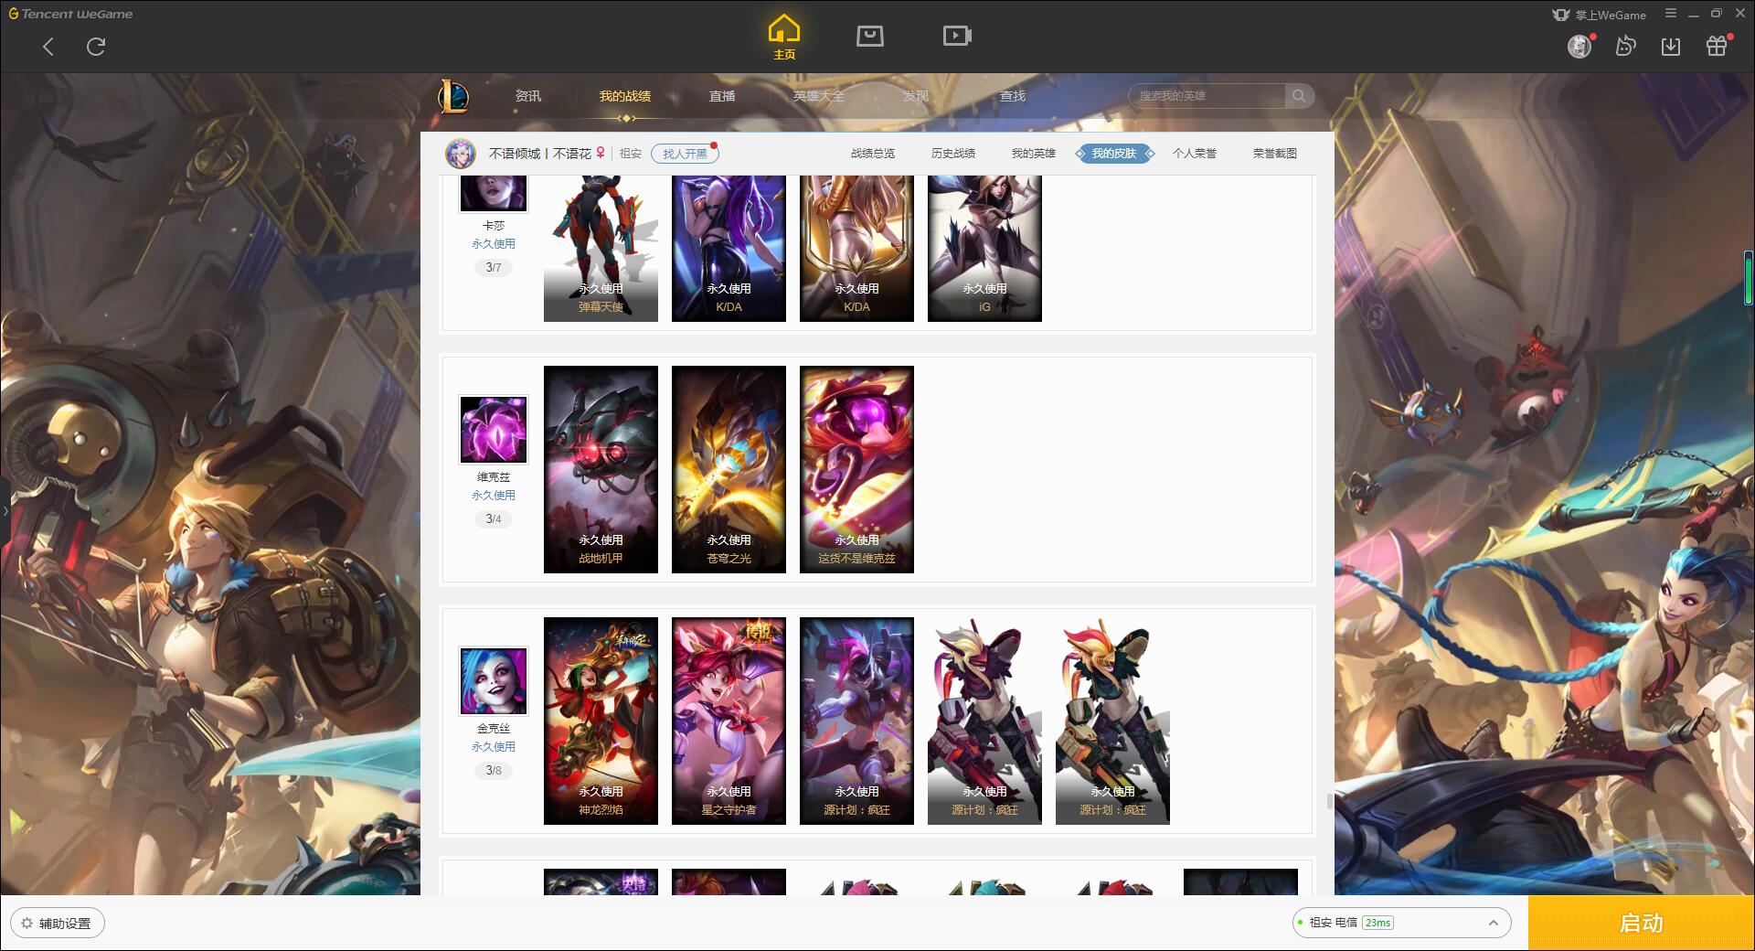1755x951 pixels.
Task: Switch to 直播 tab
Action: [x=722, y=96]
